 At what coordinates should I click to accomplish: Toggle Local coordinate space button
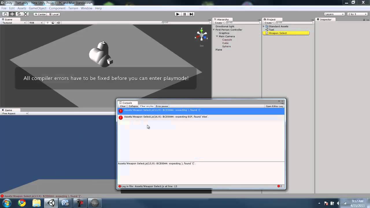(x=53, y=14)
